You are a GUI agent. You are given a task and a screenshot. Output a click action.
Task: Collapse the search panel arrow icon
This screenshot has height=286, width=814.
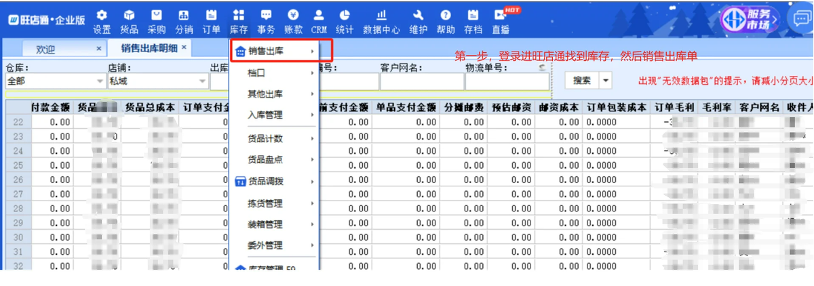coord(542,68)
